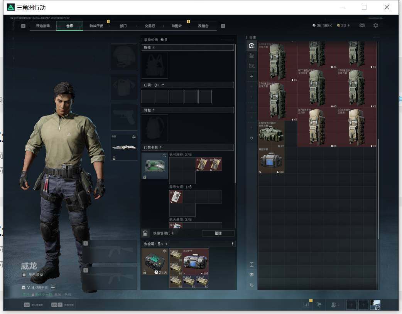402x314 pixels.
Task: Select the empty backpack slot
Action: [155, 128]
